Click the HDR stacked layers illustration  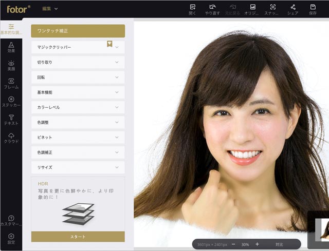(78, 214)
